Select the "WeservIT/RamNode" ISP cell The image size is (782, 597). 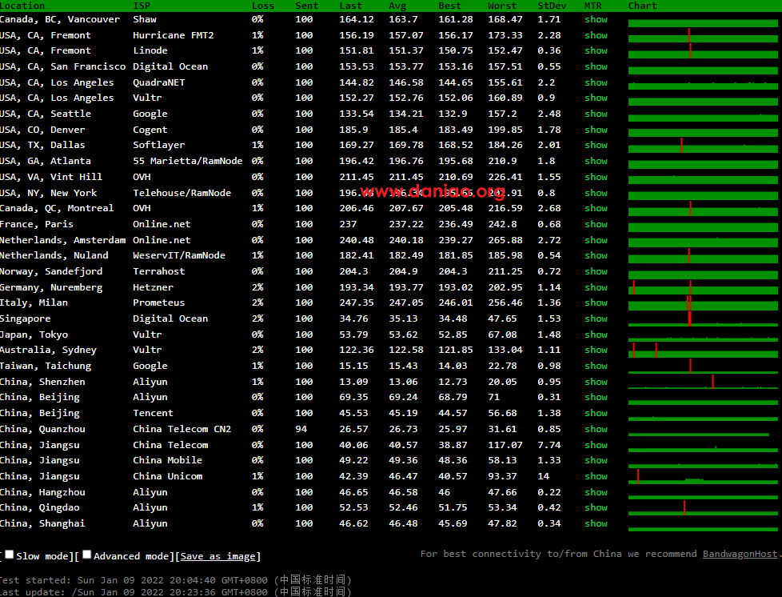coord(179,255)
